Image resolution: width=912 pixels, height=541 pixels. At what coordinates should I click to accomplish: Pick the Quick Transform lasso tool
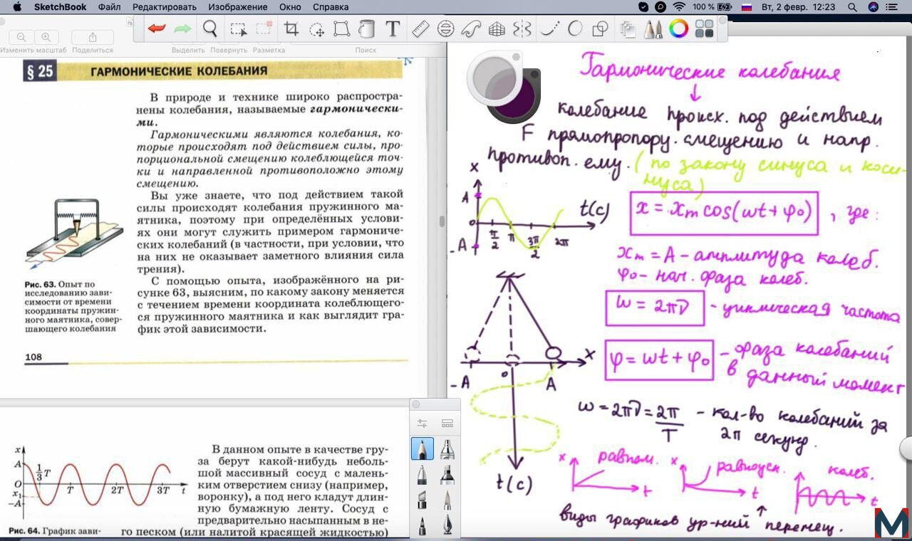316,29
